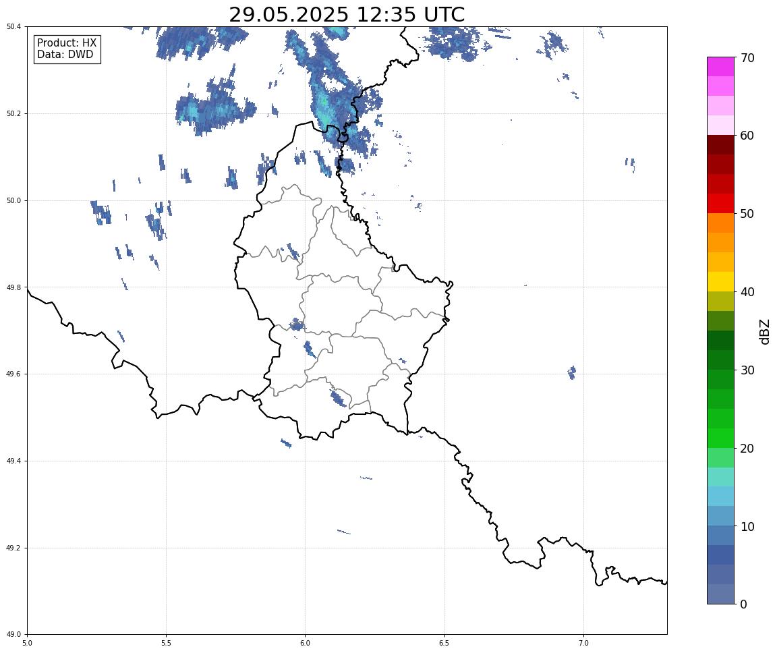The height and width of the screenshot is (653, 777).
Task: Click the 0 tick on the colorbar
Action: (743, 604)
